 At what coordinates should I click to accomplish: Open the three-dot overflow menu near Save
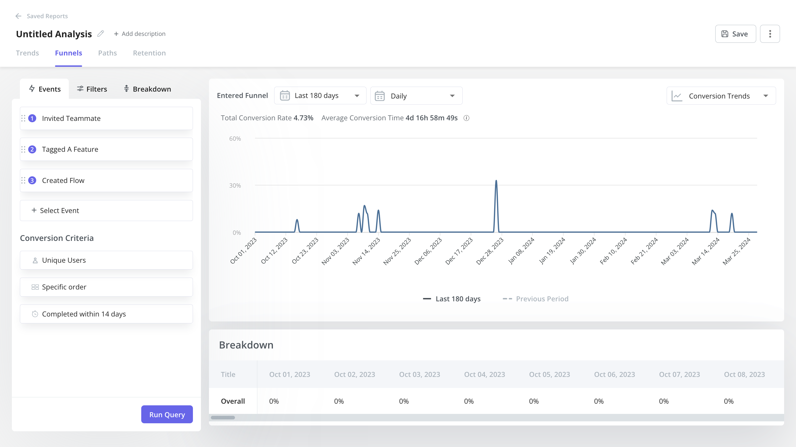click(x=770, y=34)
